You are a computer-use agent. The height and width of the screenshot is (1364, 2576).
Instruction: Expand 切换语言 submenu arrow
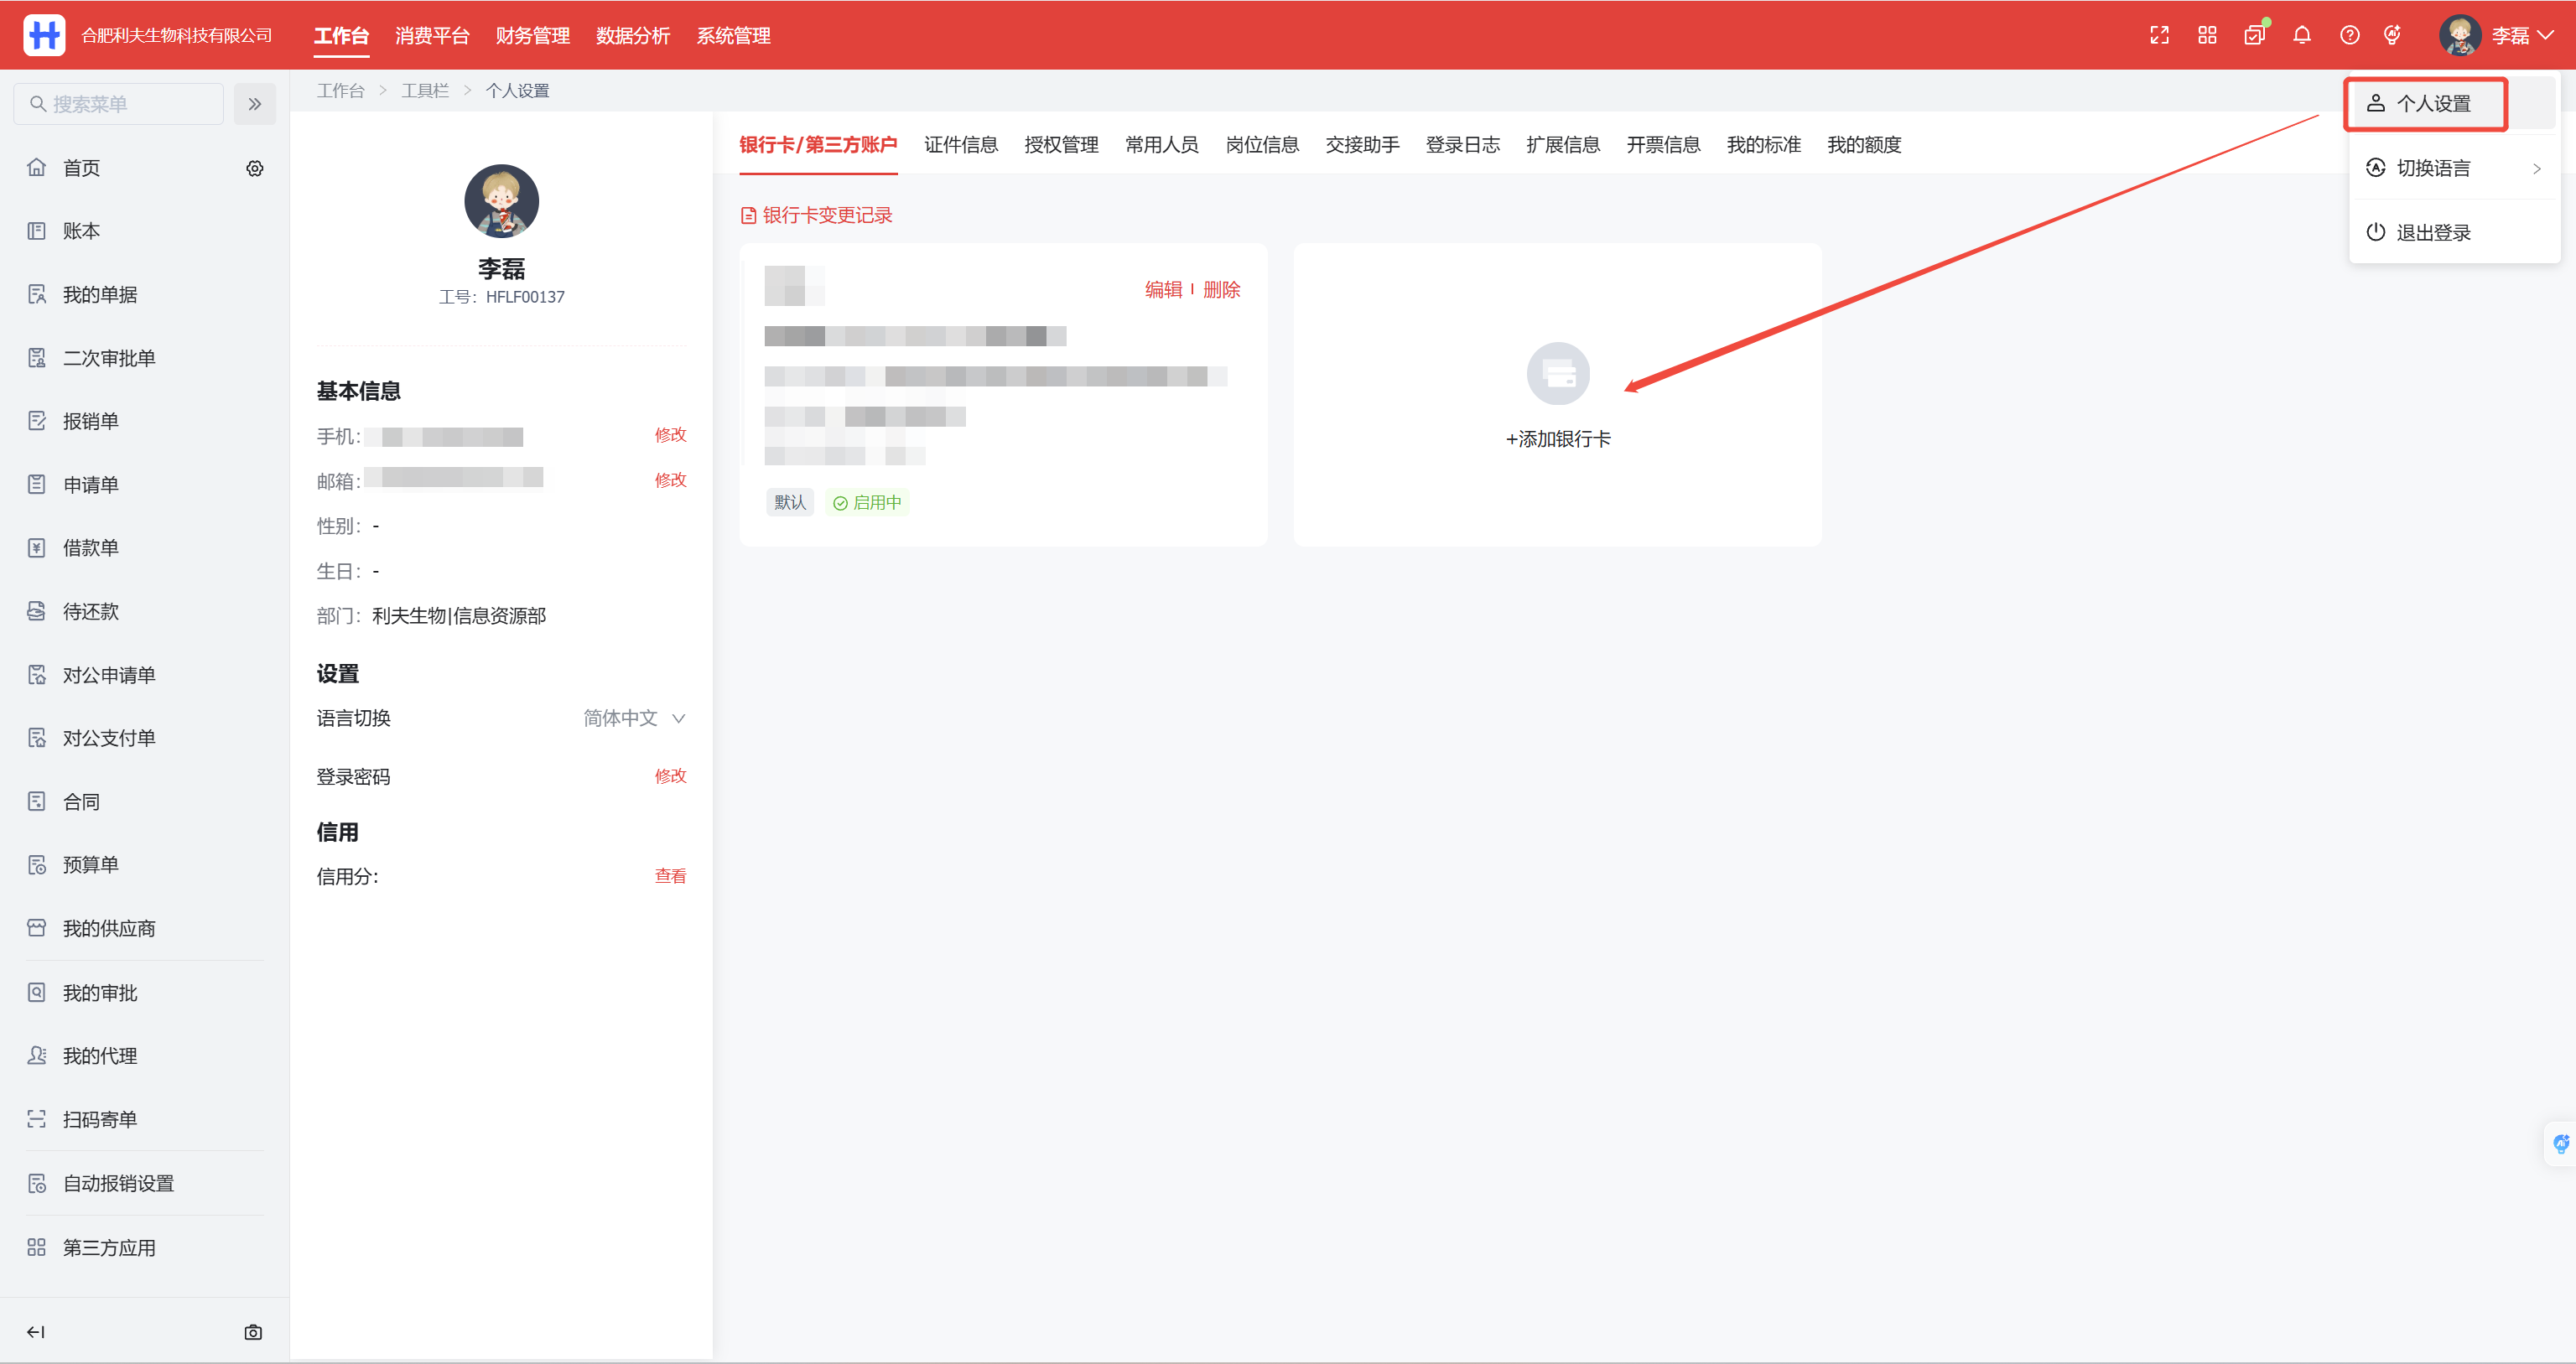point(2536,168)
